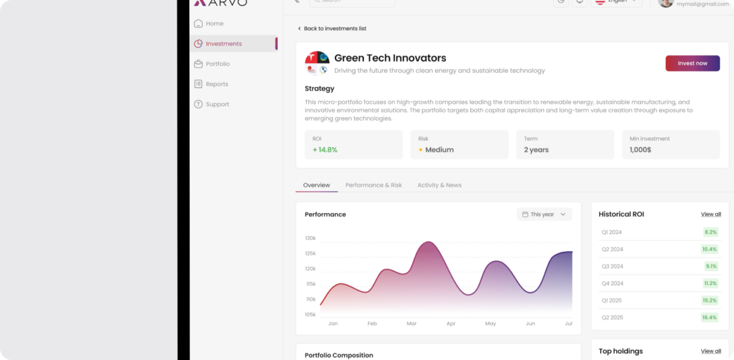Click the Reports document icon
The image size is (734, 360).
[x=198, y=84]
